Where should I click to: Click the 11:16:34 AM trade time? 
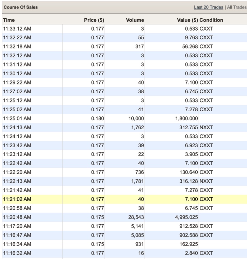click(x=17, y=244)
